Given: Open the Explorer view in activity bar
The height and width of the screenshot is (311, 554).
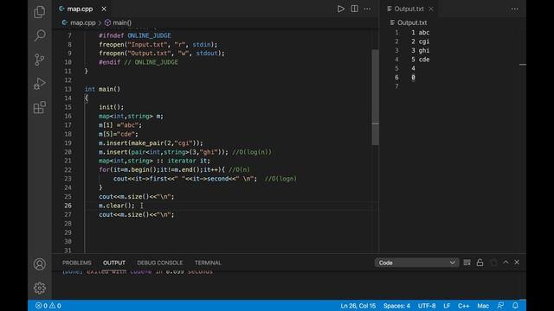Looking at the screenshot, I should 40,12.
